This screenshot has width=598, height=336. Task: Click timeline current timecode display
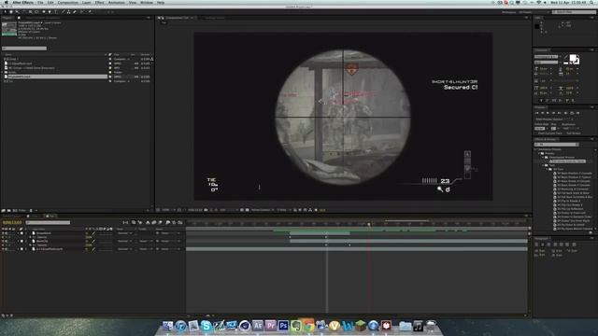12,222
